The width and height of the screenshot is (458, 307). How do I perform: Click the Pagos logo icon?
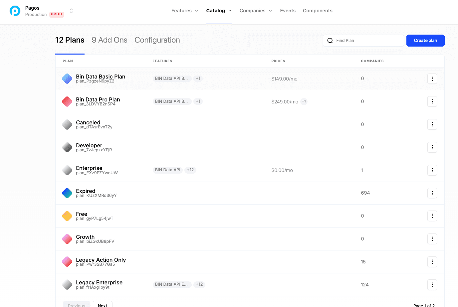15,11
